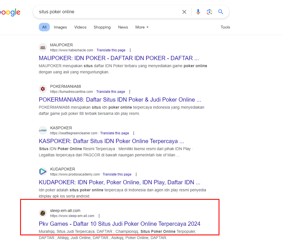Open three-dot menu for MAUPOKER result
This screenshot has height=241, width=282.
click(x=130, y=50)
